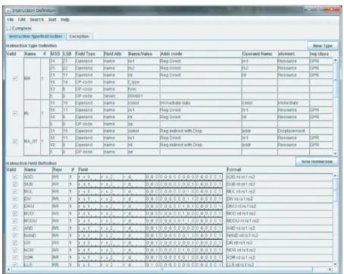This screenshot has height=274, width=344.
Task: Open the Edit menu
Action: [21, 20]
